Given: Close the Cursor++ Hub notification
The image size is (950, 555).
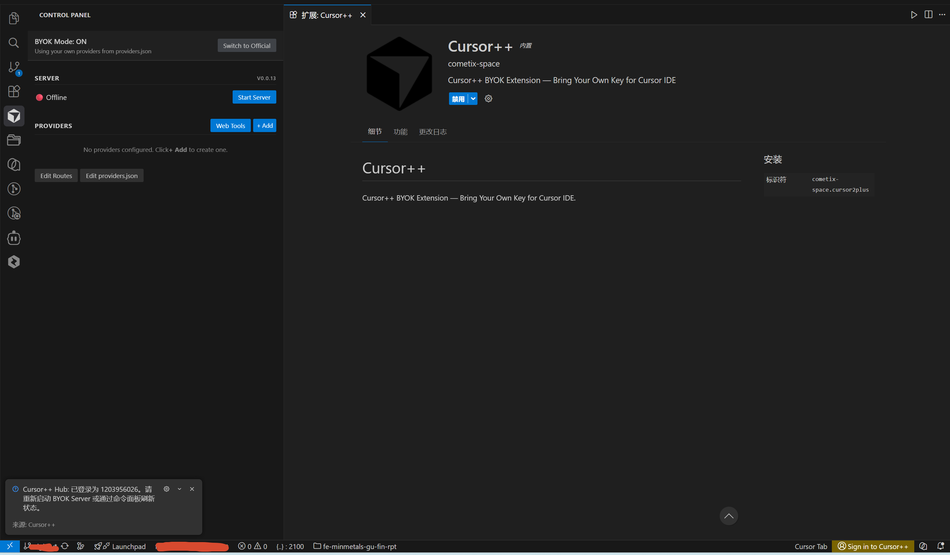Looking at the screenshot, I should [x=192, y=489].
